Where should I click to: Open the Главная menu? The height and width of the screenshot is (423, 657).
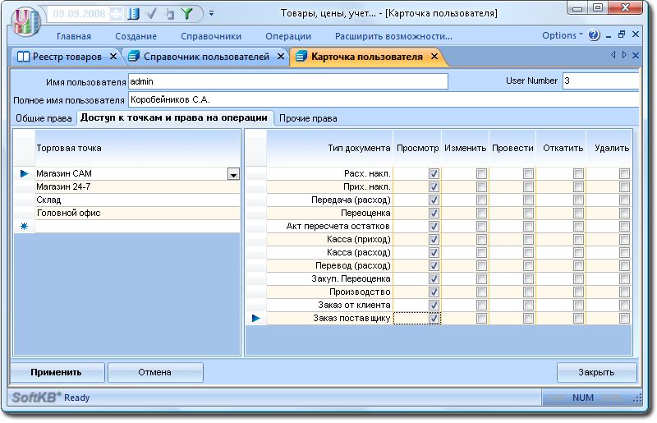click(74, 36)
